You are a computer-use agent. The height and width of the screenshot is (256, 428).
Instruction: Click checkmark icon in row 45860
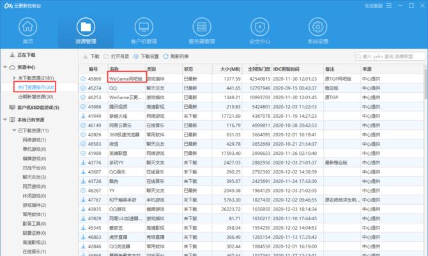pyautogui.click(x=83, y=79)
